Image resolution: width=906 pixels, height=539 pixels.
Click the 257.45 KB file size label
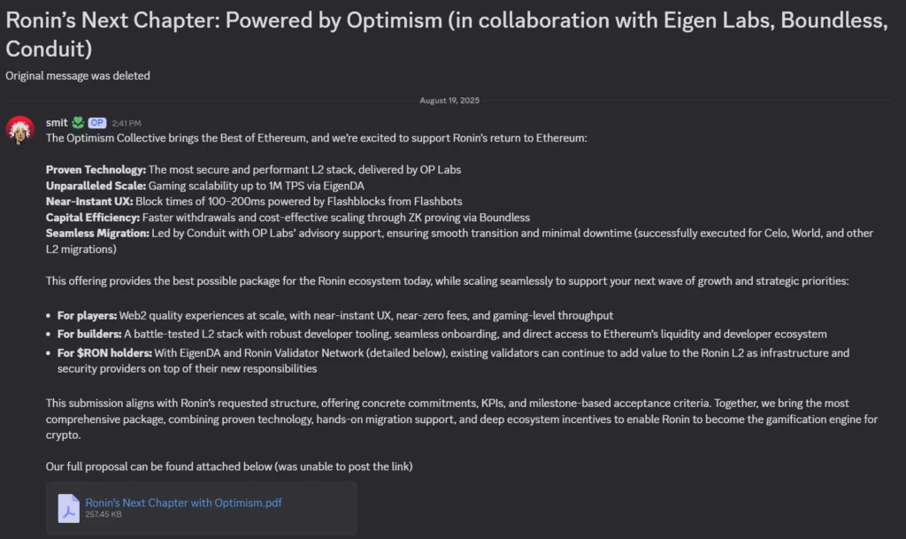point(105,515)
